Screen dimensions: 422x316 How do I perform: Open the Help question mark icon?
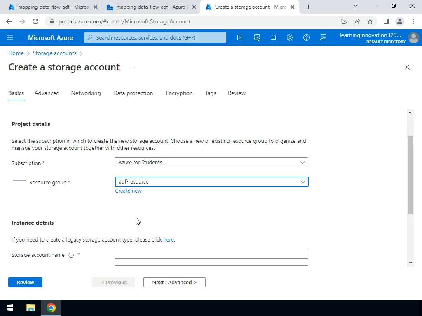(307, 37)
